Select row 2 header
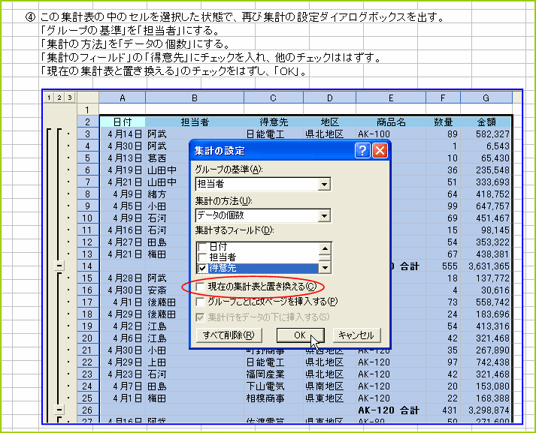Screen dimensions: 536x433 tap(87, 122)
